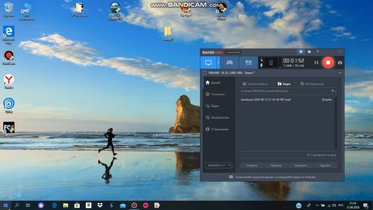Switch to the Начало работы tab
This screenshot has width=373, height=210.
[x=255, y=84]
